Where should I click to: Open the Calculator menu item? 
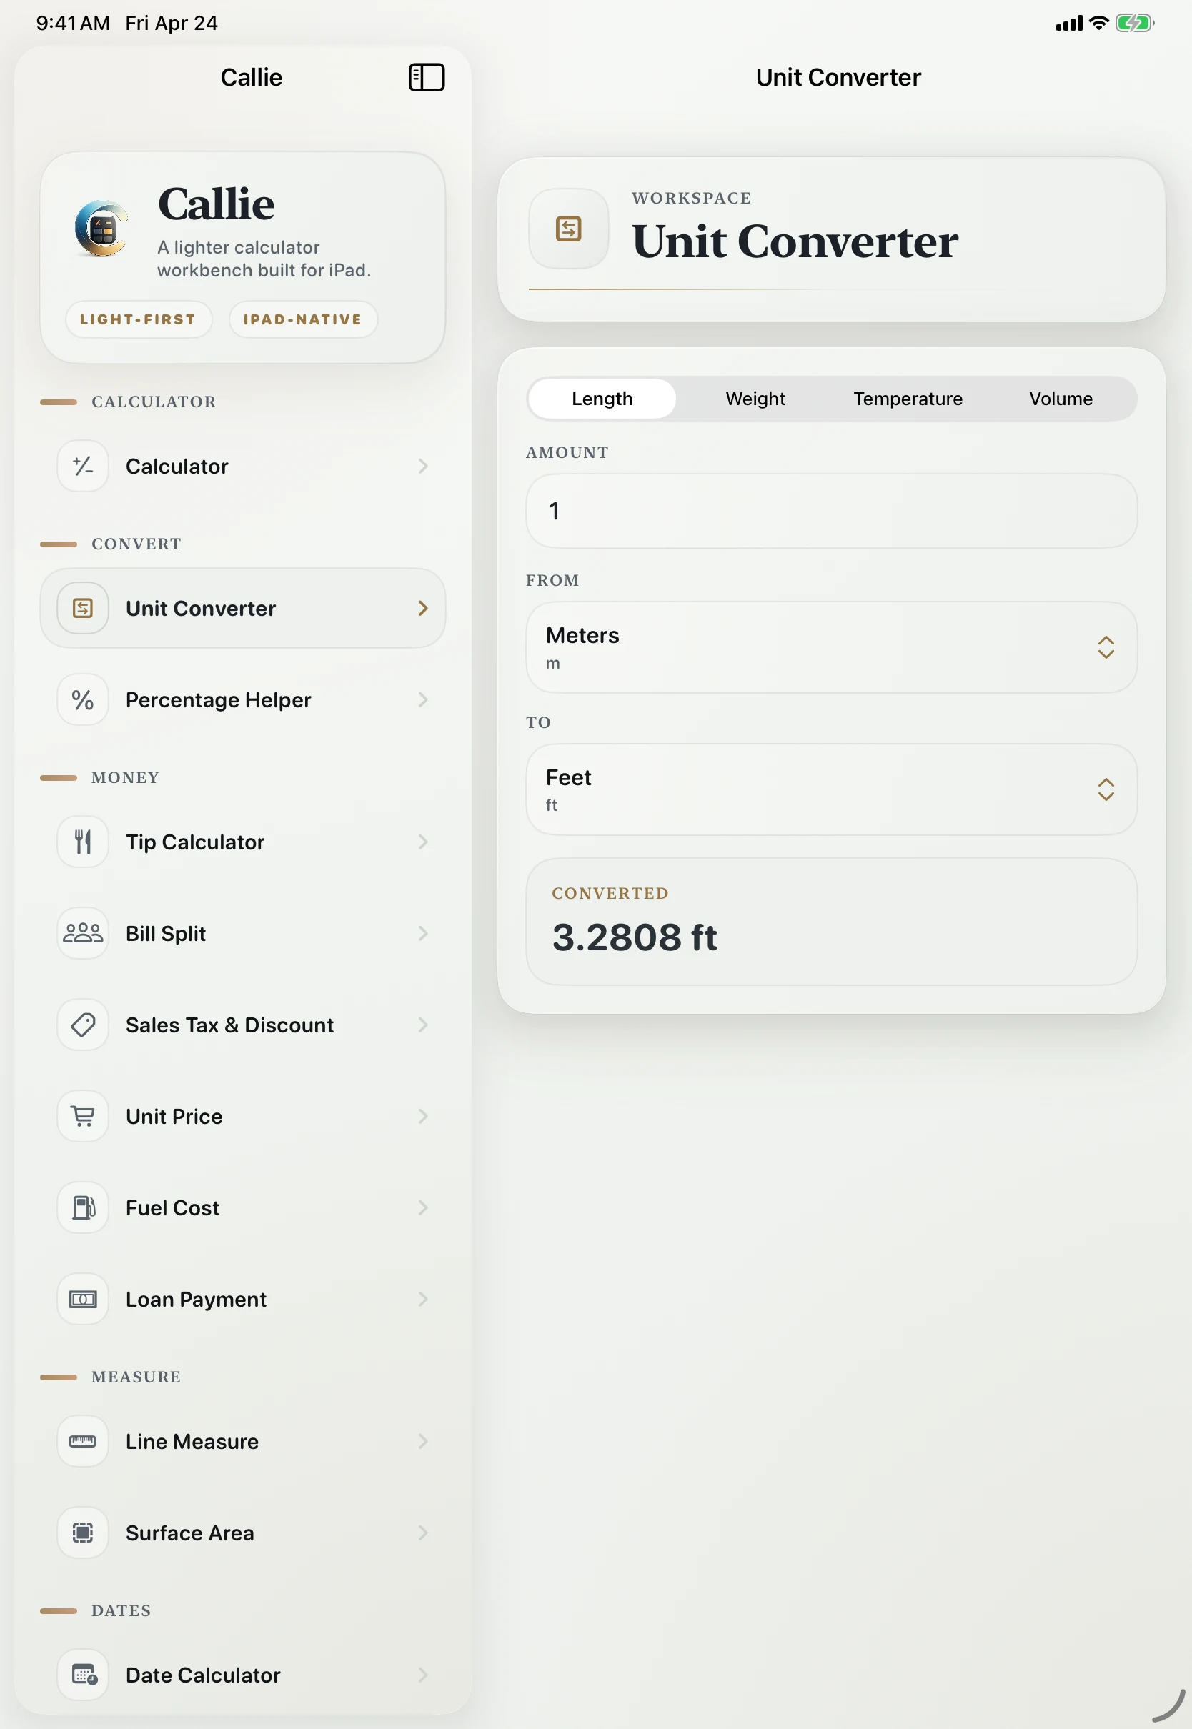click(x=243, y=467)
